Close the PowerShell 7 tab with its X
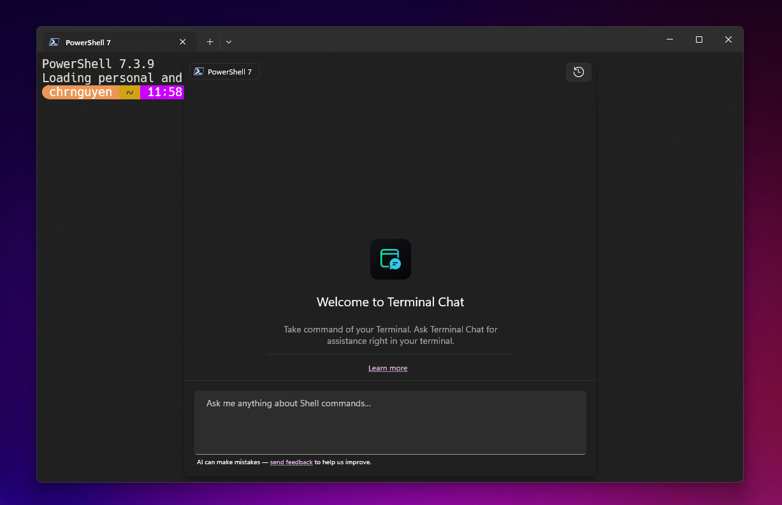782x505 pixels. click(182, 41)
